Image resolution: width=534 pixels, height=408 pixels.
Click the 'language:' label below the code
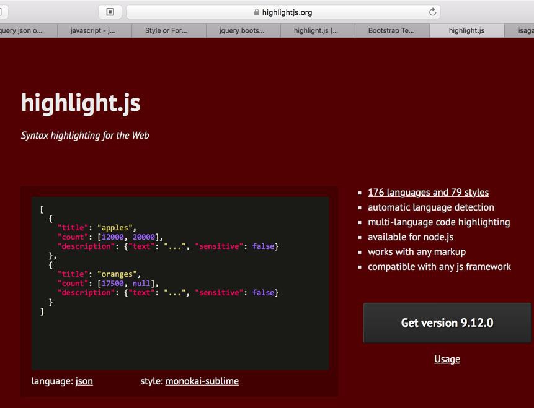[x=52, y=381]
